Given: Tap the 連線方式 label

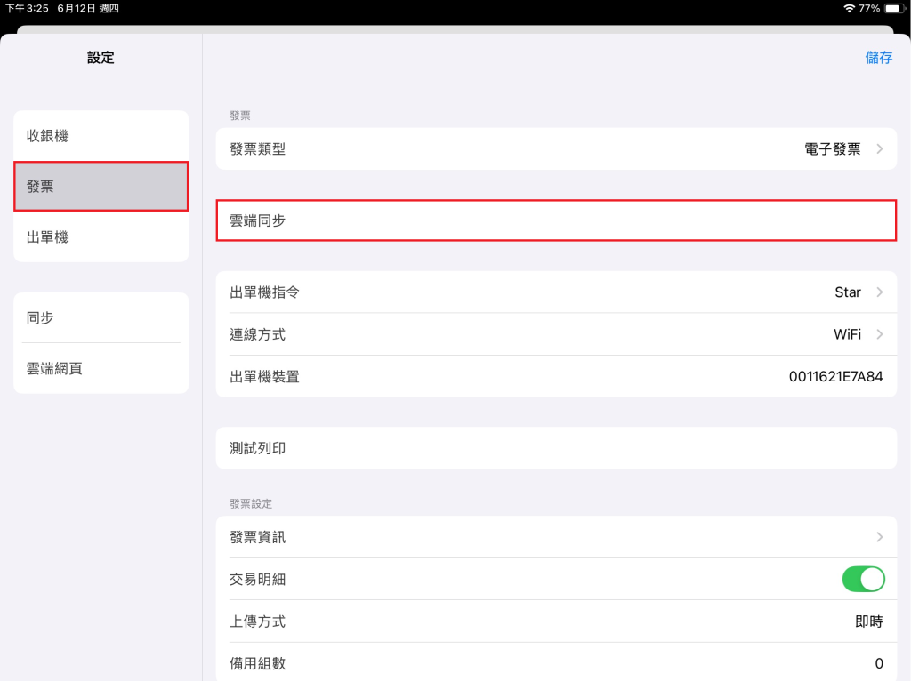Looking at the screenshot, I should [257, 334].
